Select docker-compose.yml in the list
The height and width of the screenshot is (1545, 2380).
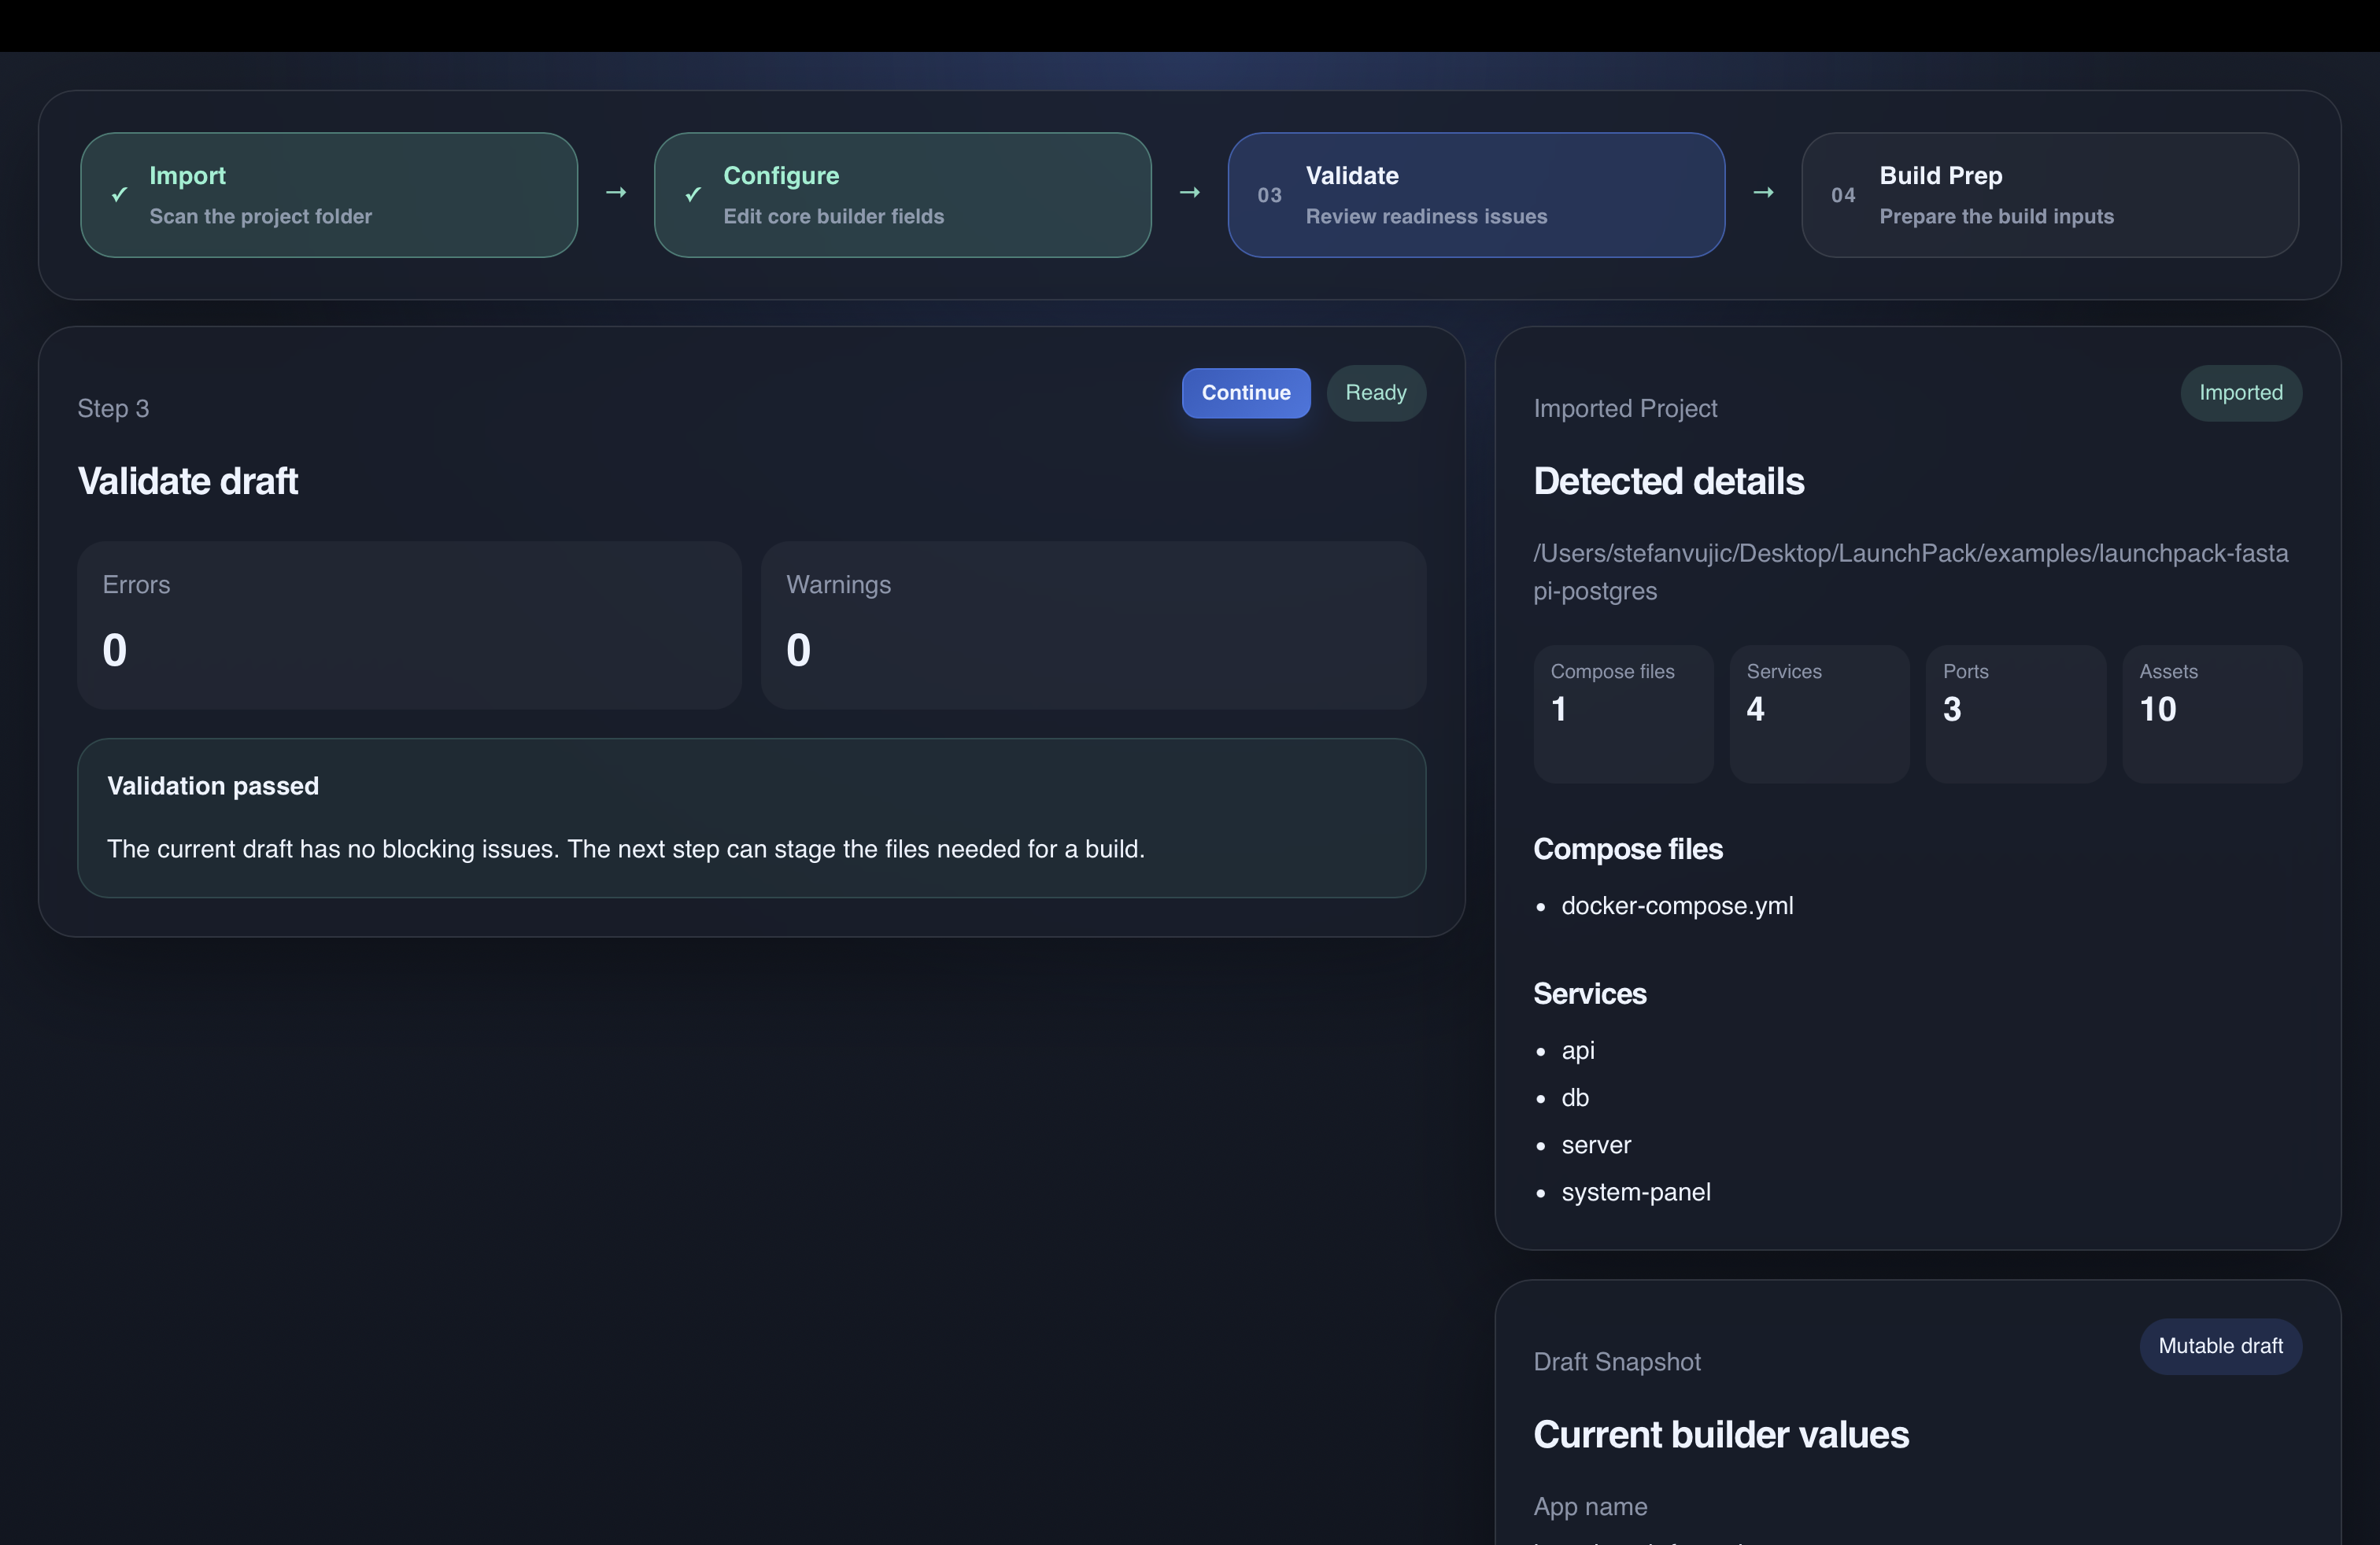[1677, 905]
